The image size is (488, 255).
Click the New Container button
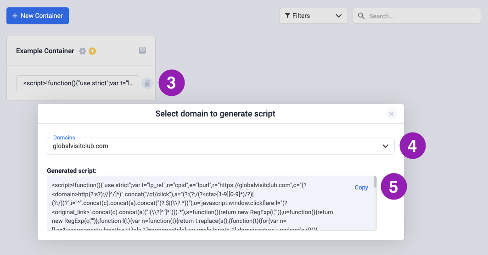point(38,16)
